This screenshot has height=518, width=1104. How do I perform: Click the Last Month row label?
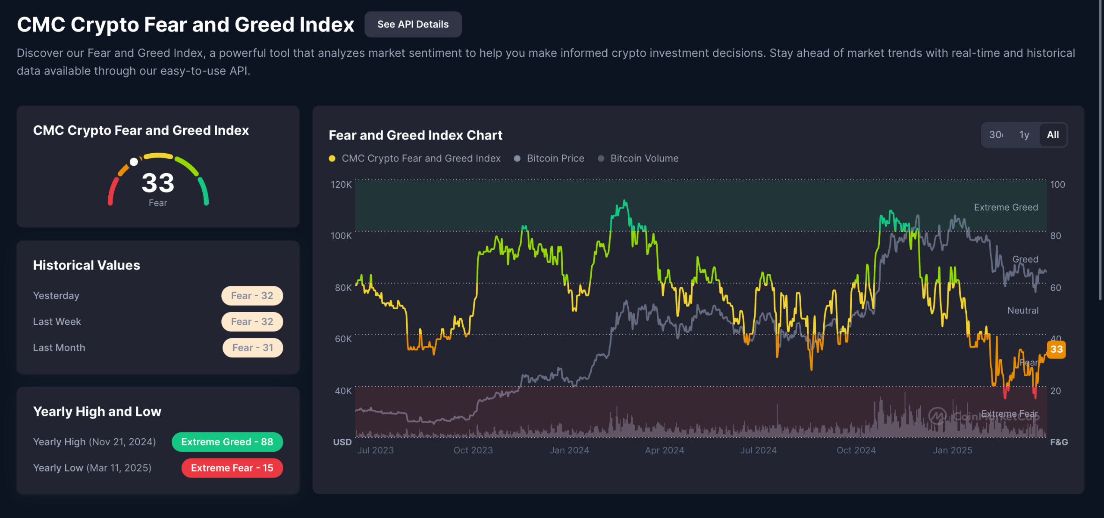pyautogui.click(x=59, y=347)
